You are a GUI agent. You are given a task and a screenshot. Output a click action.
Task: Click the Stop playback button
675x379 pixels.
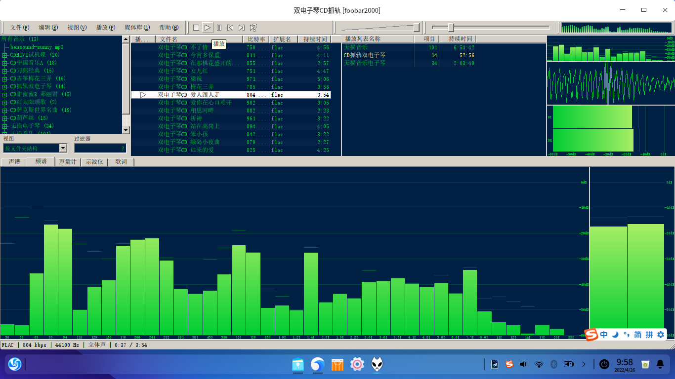(196, 28)
